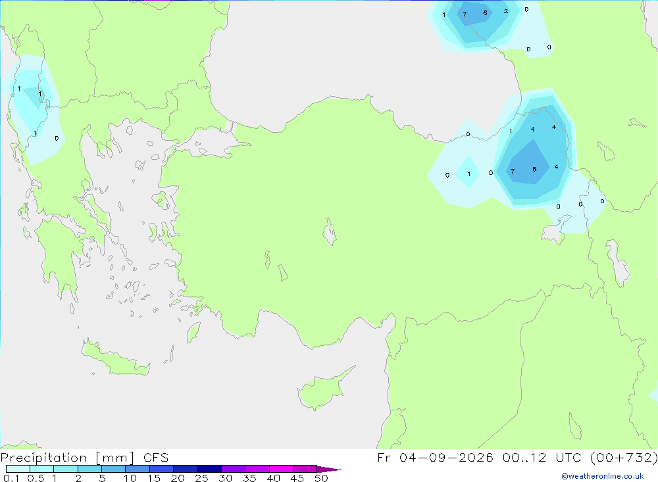Click the legend label '20'
Viewport: 658px width, 482px height.
pyautogui.click(x=178, y=478)
